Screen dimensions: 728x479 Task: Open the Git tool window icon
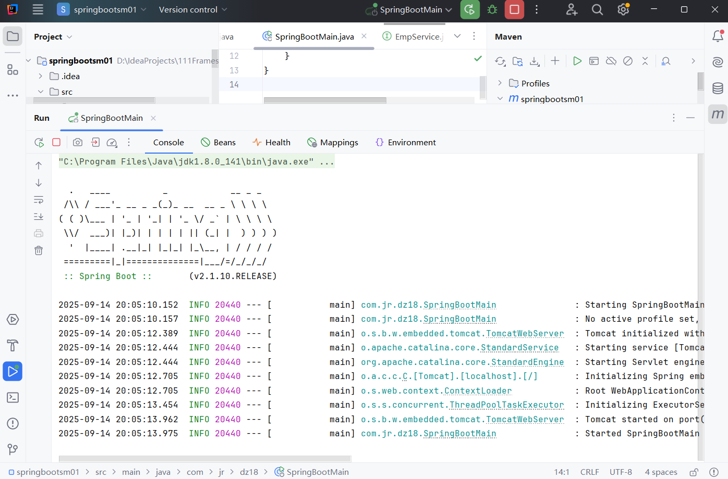(x=13, y=449)
